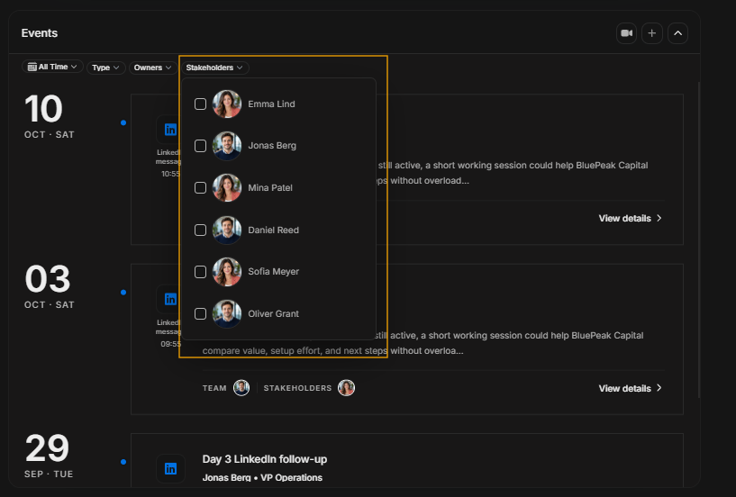Click the Events panel title
Screen dimensions: 736x497
tap(40, 33)
